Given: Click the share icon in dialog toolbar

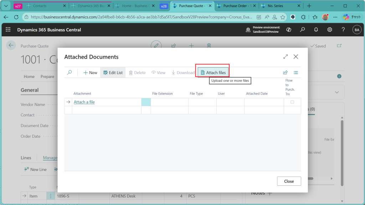Looking at the screenshot, I should click(285, 73).
